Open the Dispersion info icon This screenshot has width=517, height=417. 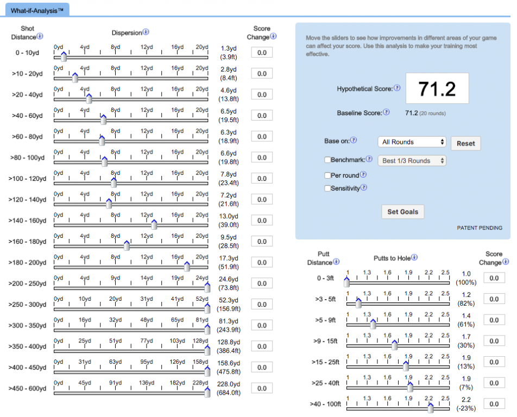coord(146,32)
